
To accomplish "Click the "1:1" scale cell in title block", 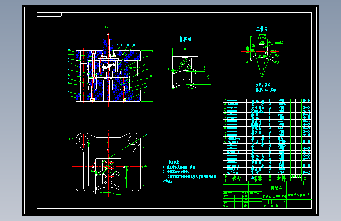I will [283, 202].
